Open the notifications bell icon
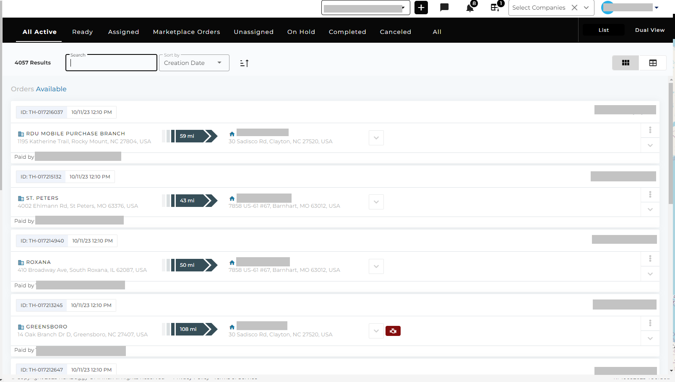 coord(470,8)
